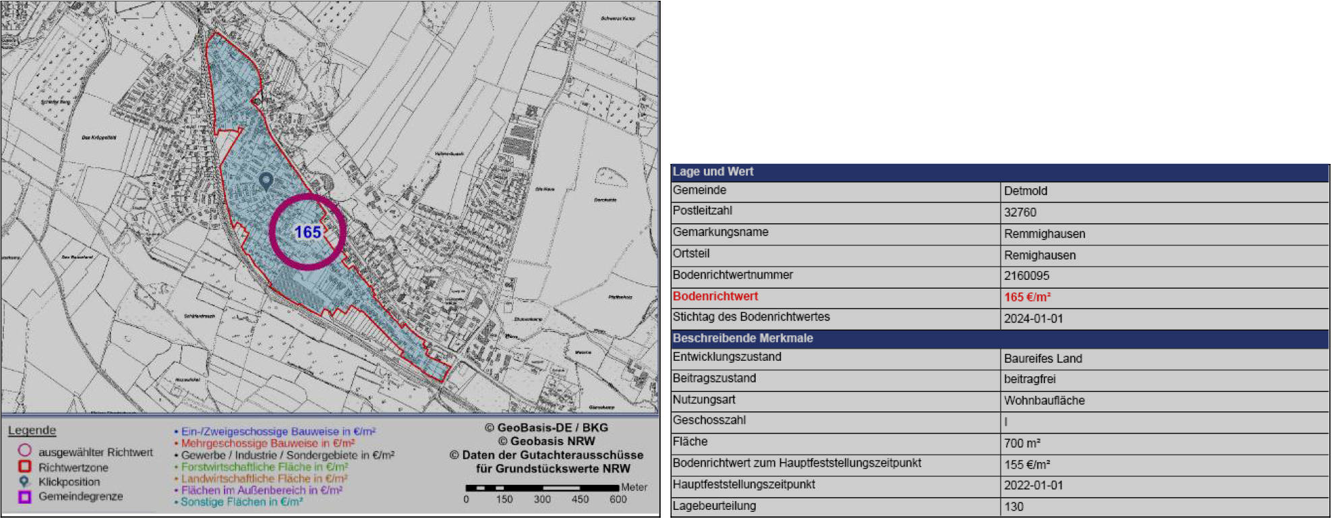Viewport: 1331px width, 518px height.
Task: Click the Geschosszahl value 'I'
Action: (x=1006, y=422)
